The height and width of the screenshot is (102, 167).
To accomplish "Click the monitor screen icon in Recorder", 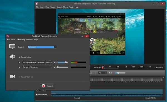I will point(12,47).
